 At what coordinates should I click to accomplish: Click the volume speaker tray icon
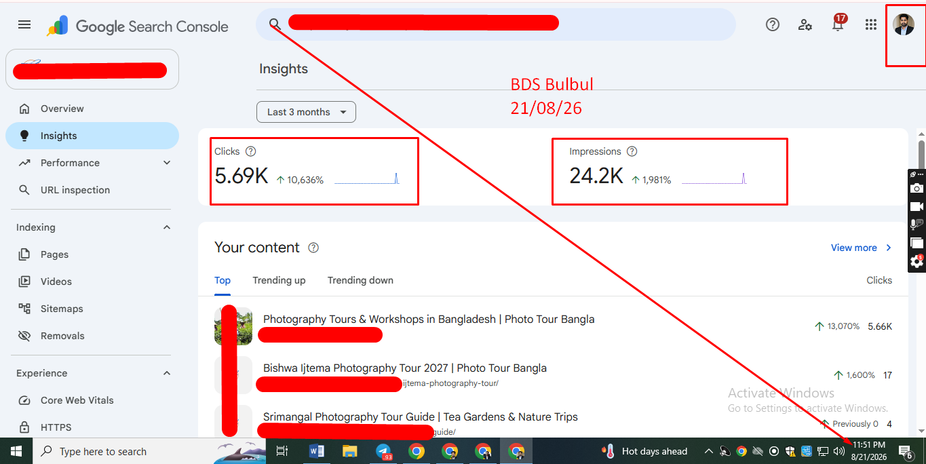point(839,451)
